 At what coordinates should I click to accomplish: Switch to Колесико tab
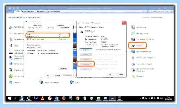(51, 28)
